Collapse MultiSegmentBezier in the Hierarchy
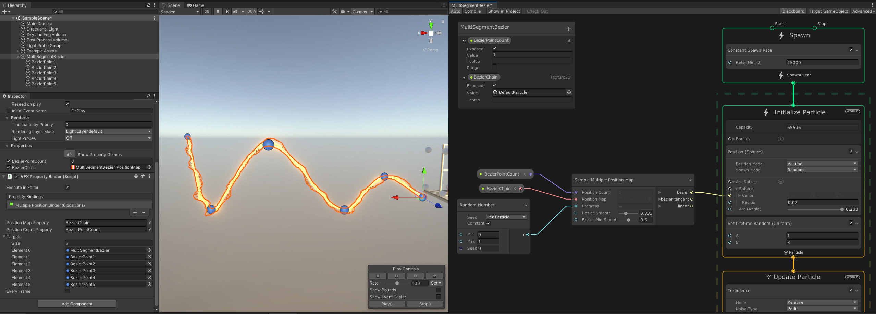 tap(17, 57)
